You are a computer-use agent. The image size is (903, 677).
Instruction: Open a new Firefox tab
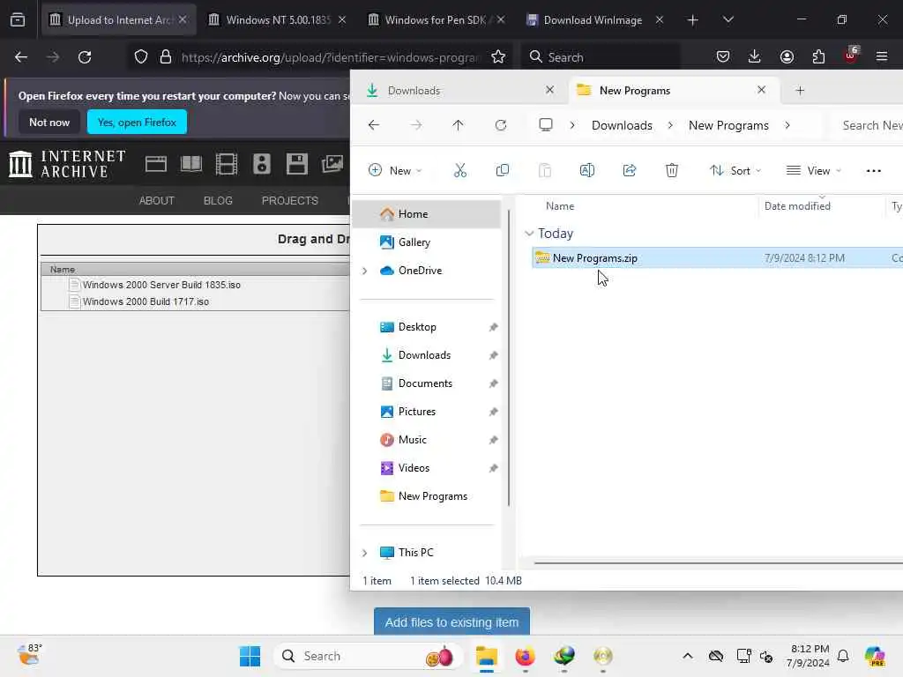(x=693, y=20)
